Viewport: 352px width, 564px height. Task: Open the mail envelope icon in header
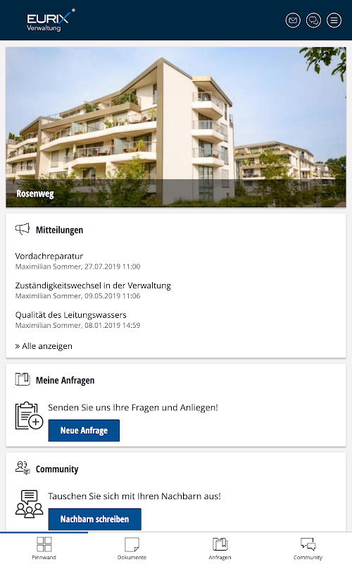(293, 20)
